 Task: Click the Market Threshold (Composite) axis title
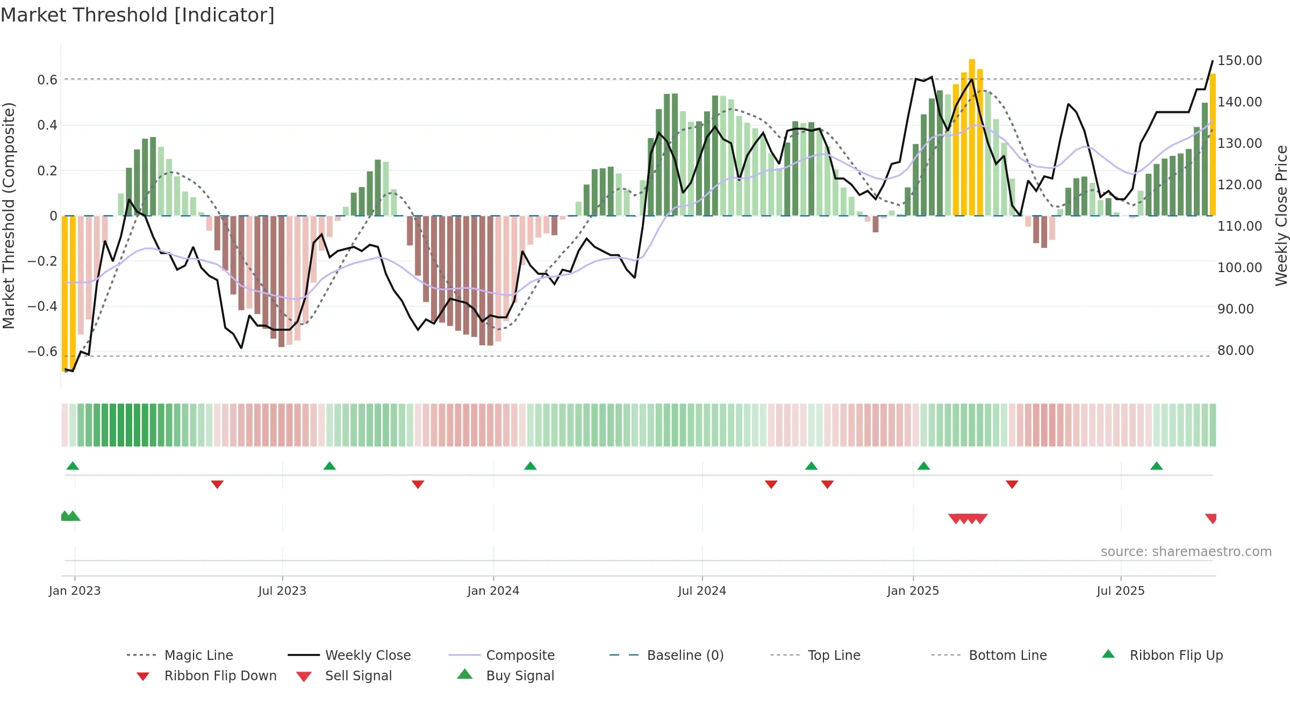coord(8,215)
